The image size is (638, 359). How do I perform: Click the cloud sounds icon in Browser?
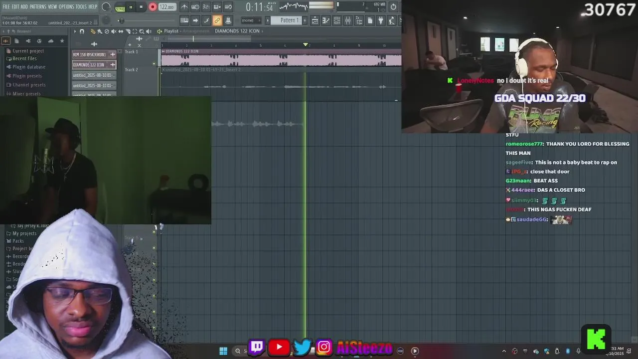[x=51, y=41]
